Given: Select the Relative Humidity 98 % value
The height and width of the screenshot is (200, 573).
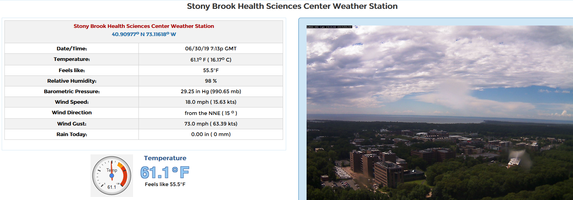Looking at the screenshot, I should [x=211, y=81].
